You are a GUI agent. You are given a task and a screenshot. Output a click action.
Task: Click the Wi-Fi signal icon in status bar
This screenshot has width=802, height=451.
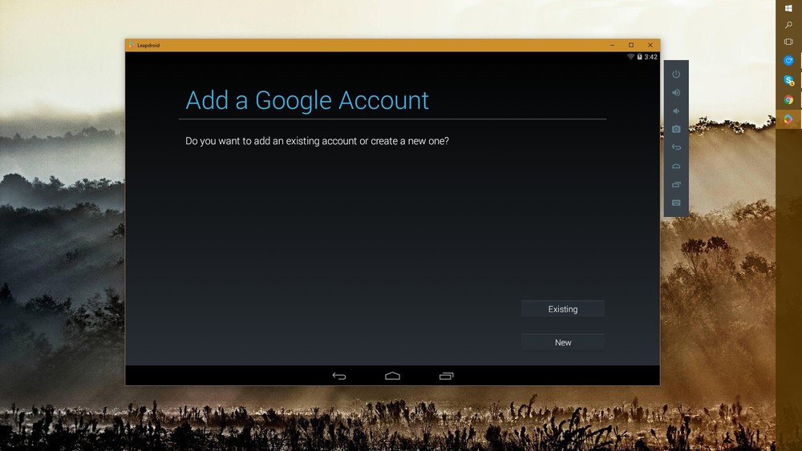(630, 57)
